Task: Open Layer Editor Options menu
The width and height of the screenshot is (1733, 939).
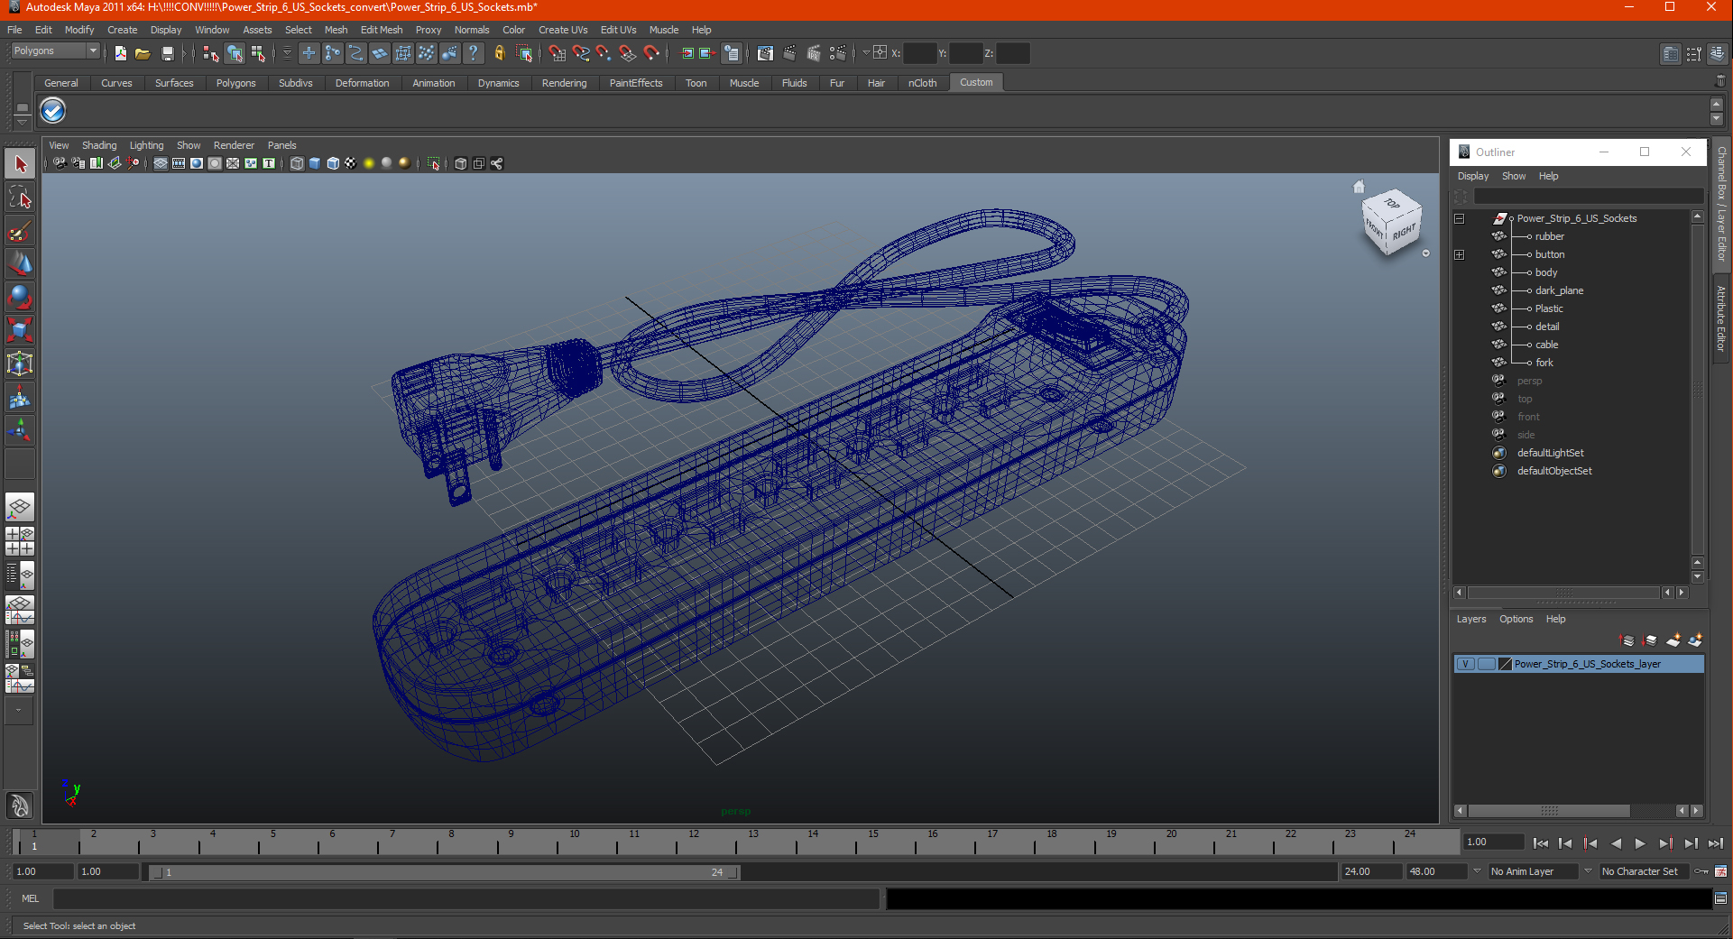Action: [1516, 619]
